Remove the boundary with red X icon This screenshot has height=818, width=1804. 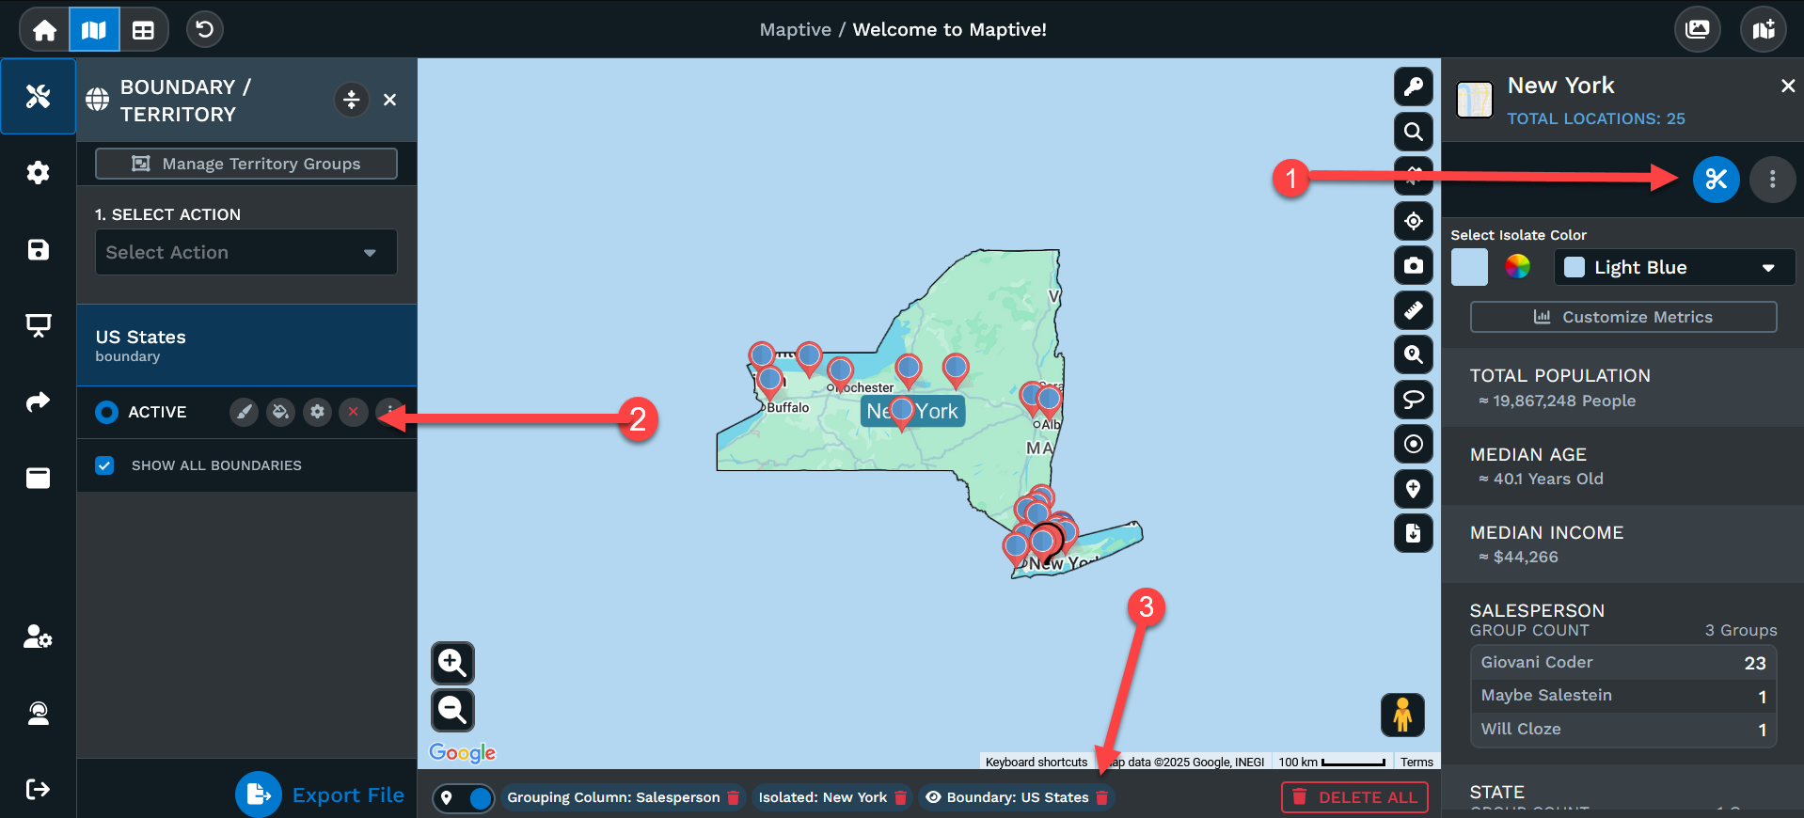tap(354, 412)
